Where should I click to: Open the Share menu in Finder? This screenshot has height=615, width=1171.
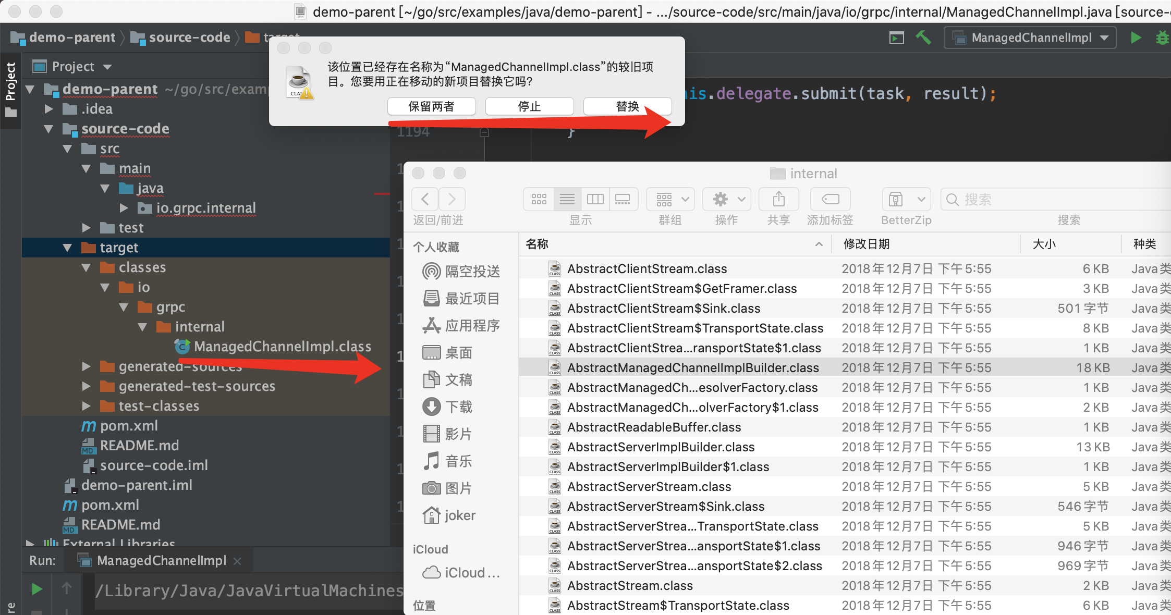click(x=778, y=199)
